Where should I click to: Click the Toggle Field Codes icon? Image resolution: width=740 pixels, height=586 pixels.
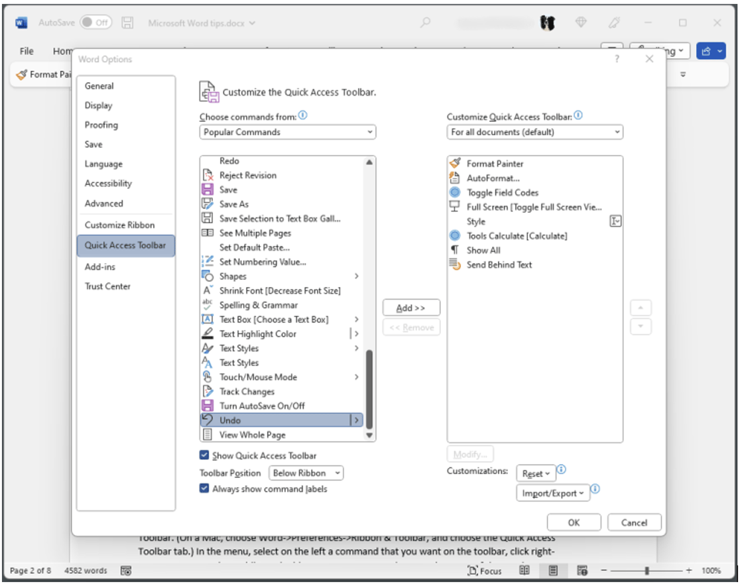click(455, 192)
